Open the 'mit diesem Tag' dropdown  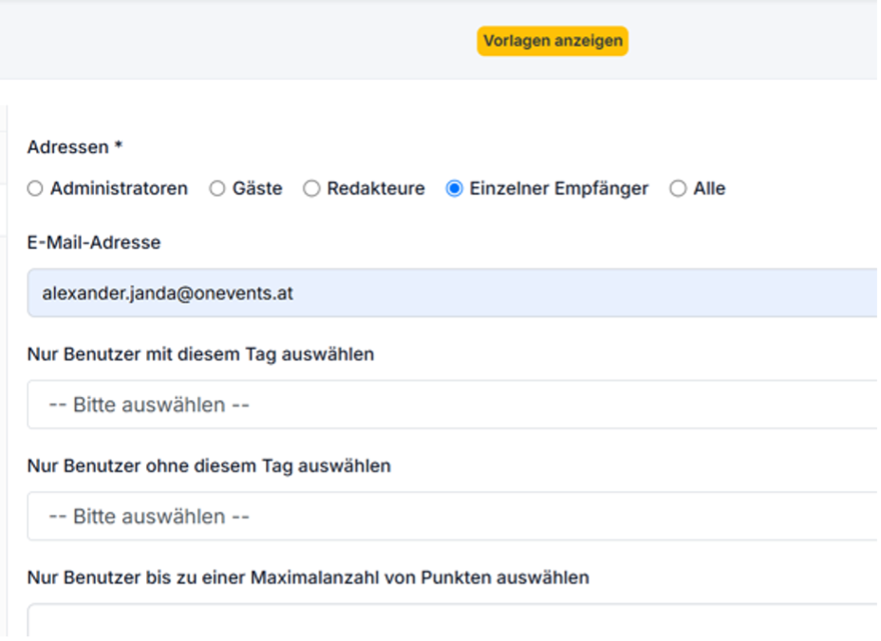click(x=452, y=405)
